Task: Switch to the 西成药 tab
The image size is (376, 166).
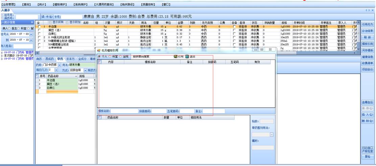Action: (50, 59)
